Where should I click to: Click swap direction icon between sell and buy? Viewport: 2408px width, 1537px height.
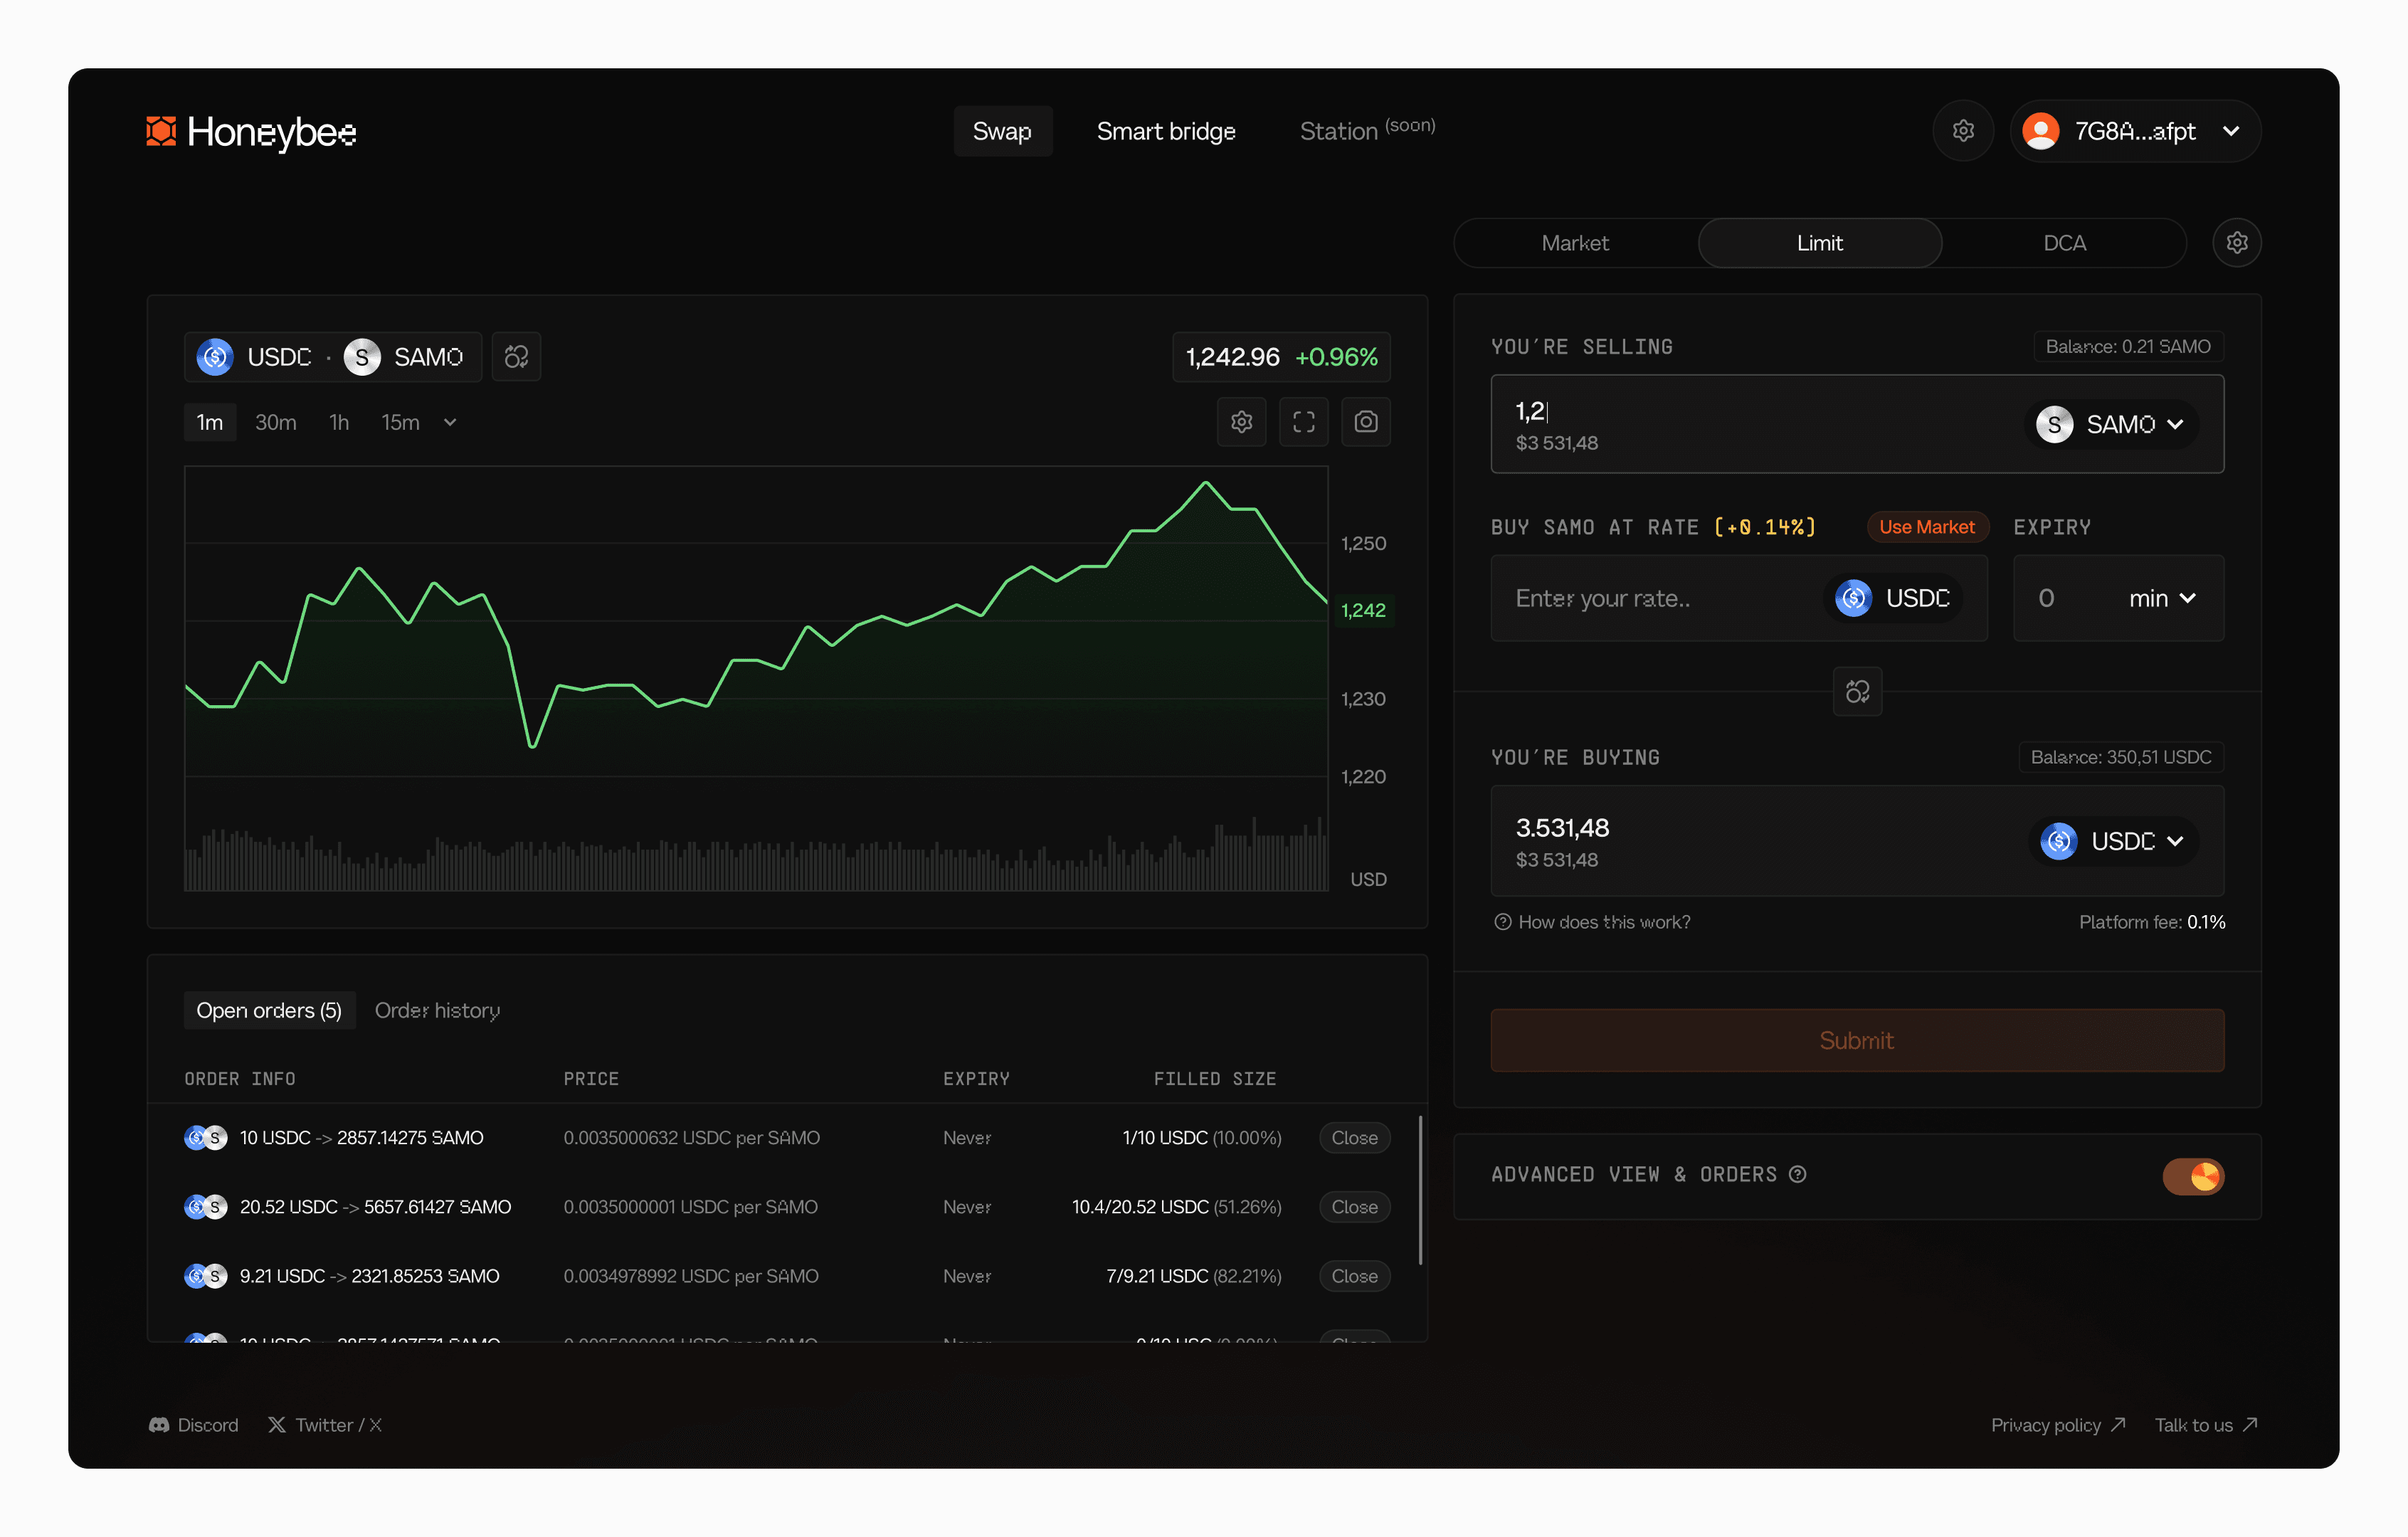pos(1857,692)
